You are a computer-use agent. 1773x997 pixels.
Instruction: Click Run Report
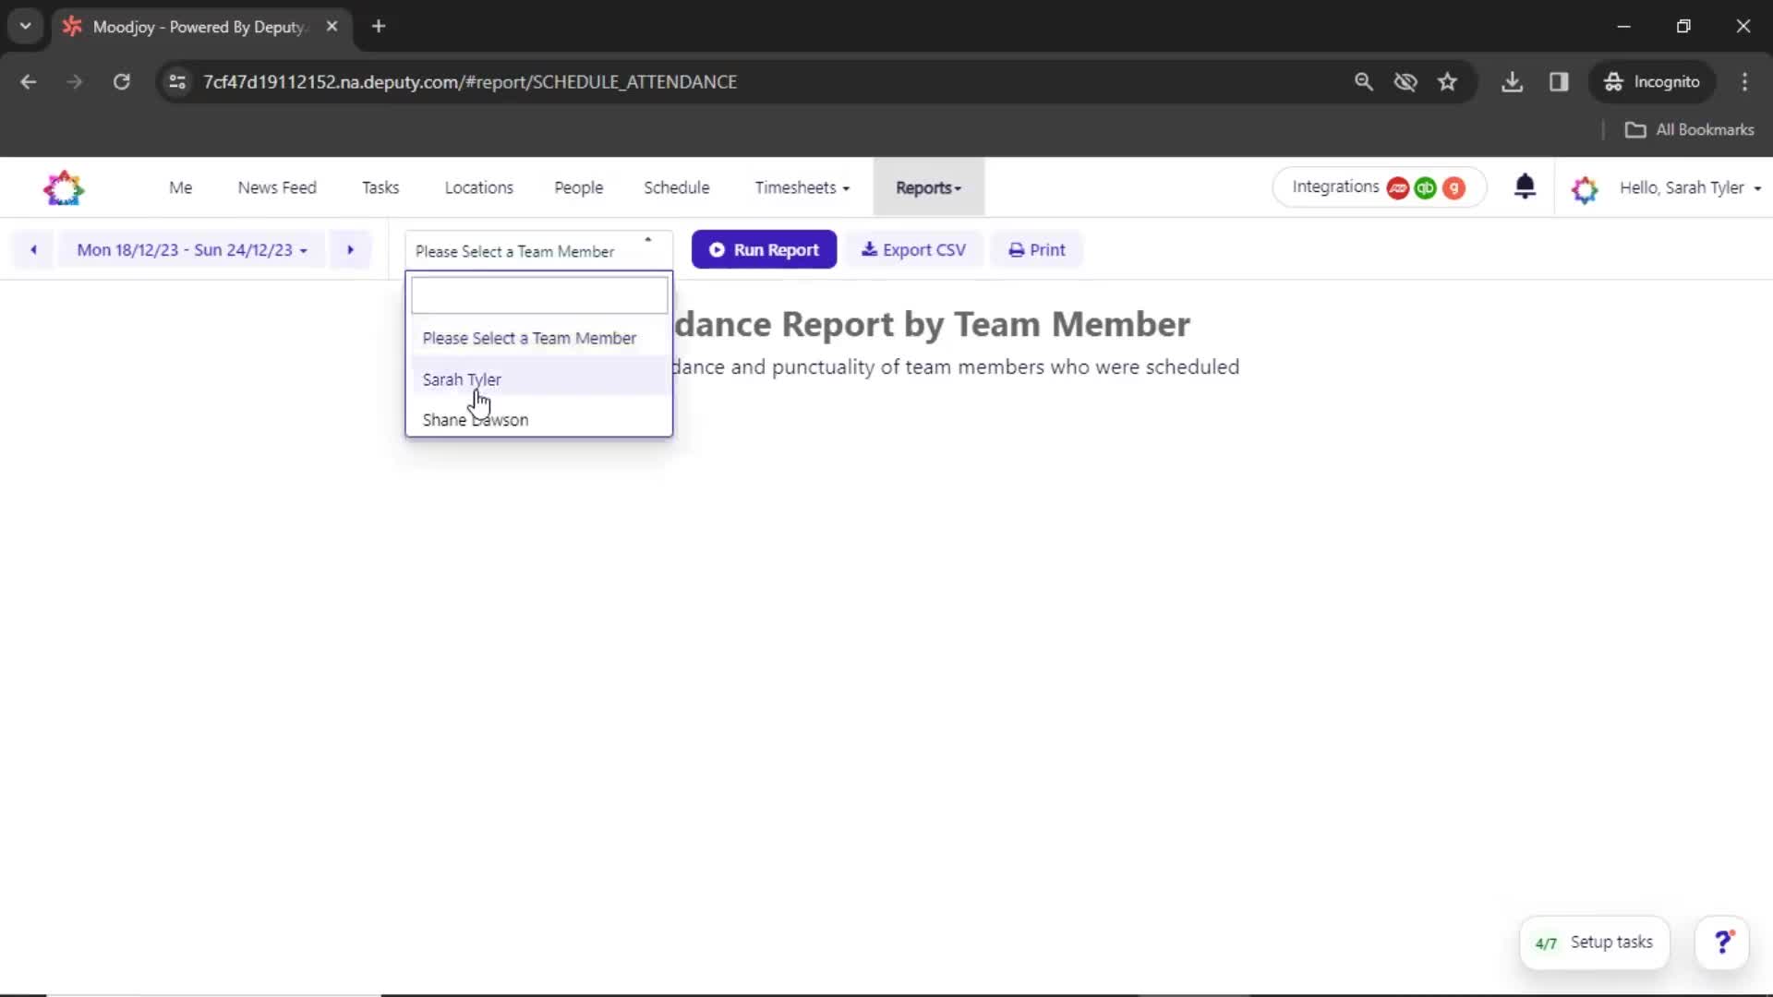click(764, 249)
